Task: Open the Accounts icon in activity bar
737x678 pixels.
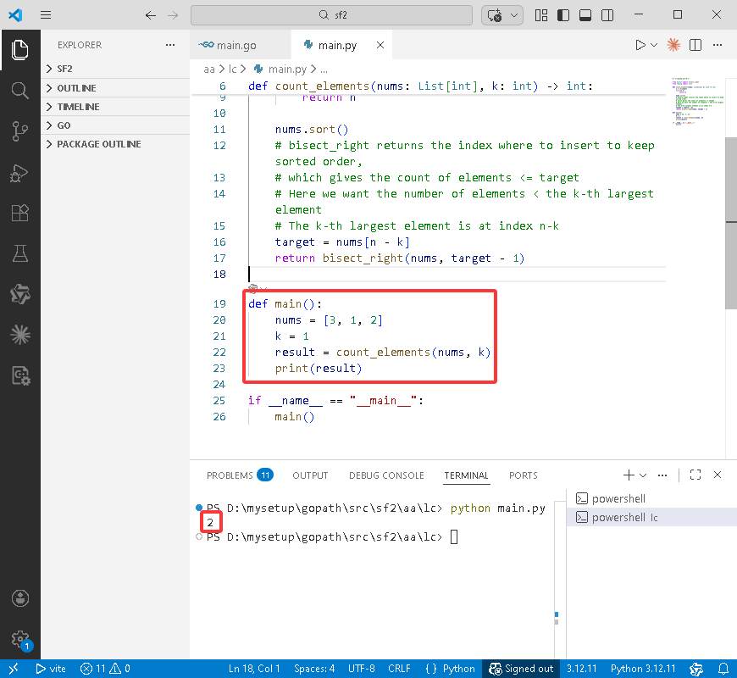Action: 19,598
